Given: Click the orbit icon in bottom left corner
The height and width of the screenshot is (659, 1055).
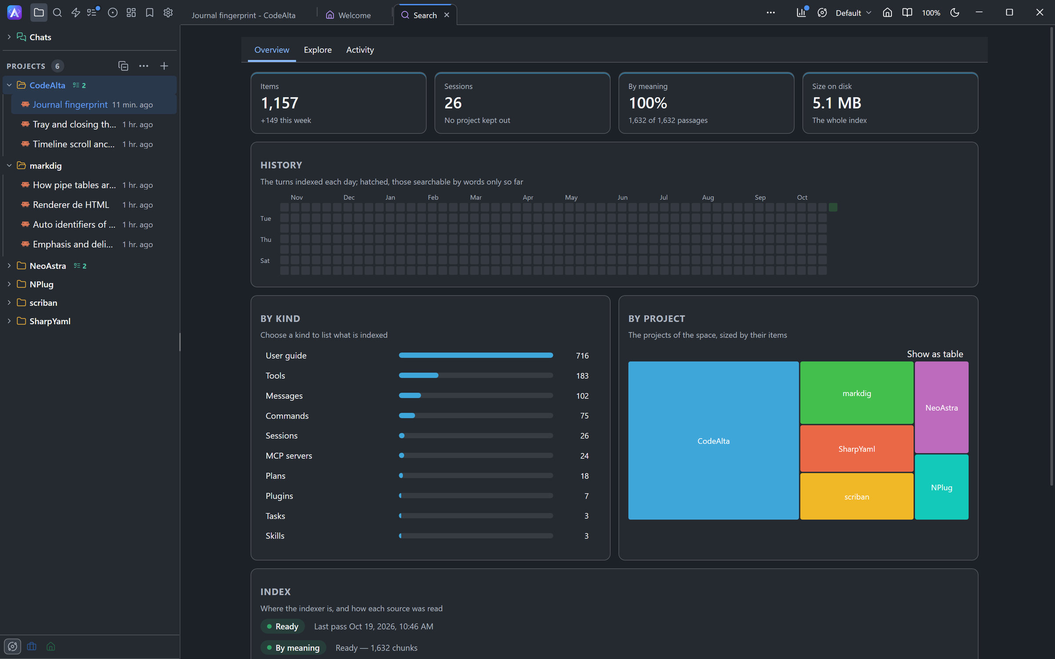Looking at the screenshot, I should tap(12, 646).
